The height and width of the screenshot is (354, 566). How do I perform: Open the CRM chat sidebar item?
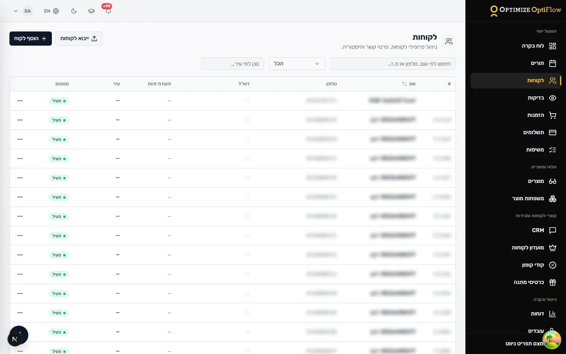click(516, 230)
